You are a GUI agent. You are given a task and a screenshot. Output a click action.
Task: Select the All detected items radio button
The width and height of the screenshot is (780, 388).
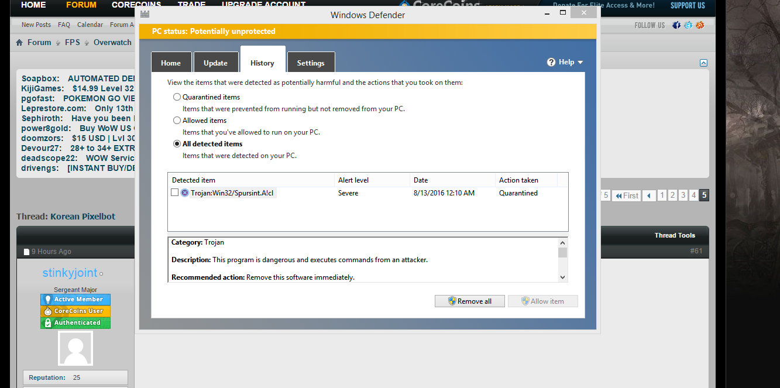177,144
